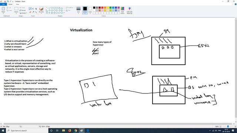Open File Explorer from taskbar
Viewport: 237px width, 133px height.
coord(63,130)
